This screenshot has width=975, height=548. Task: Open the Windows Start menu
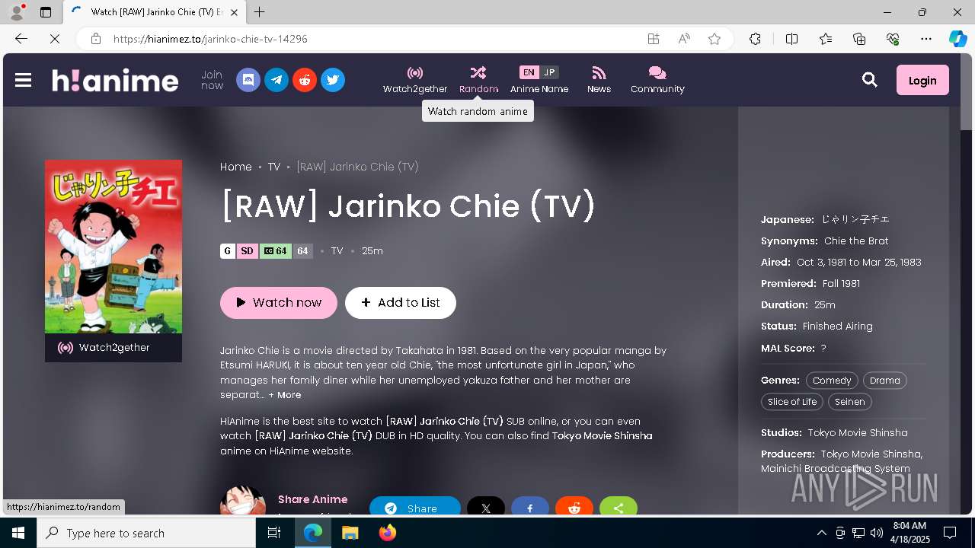coord(18,533)
